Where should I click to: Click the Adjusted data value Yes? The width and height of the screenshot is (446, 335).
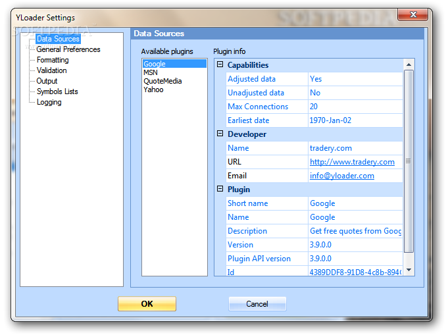click(355, 79)
